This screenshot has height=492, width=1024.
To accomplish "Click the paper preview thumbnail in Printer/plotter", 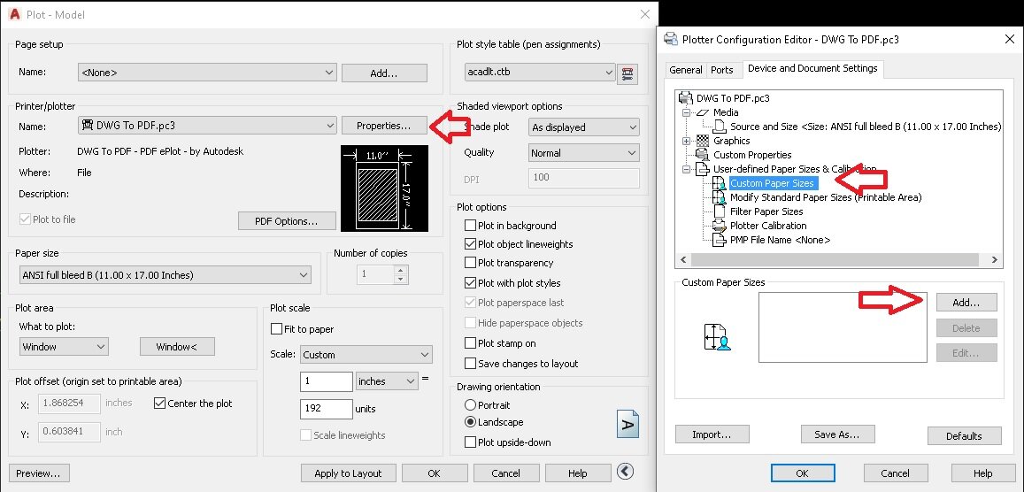I will (384, 188).
